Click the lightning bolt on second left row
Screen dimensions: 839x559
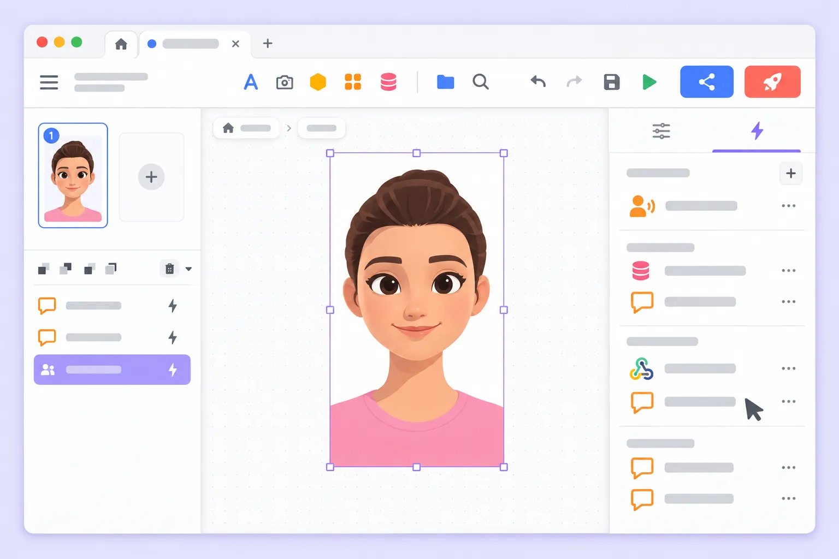click(173, 337)
